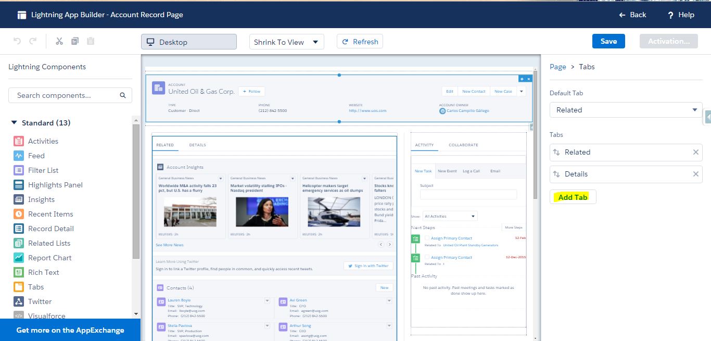Select the Highlights Panel component icon
The image size is (711, 341).
[x=19, y=185]
